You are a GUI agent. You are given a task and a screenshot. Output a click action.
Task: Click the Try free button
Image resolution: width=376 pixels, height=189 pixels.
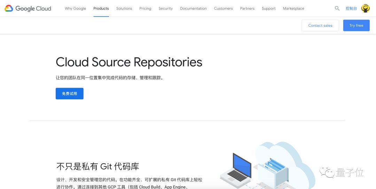click(x=356, y=25)
